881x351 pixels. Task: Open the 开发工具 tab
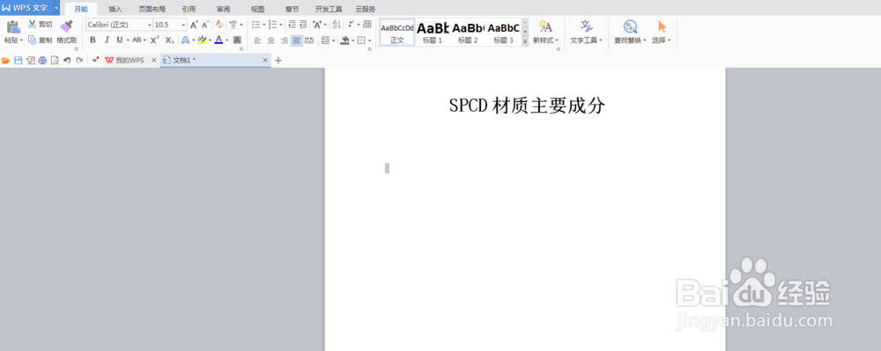pyautogui.click(x=329, y=9)
